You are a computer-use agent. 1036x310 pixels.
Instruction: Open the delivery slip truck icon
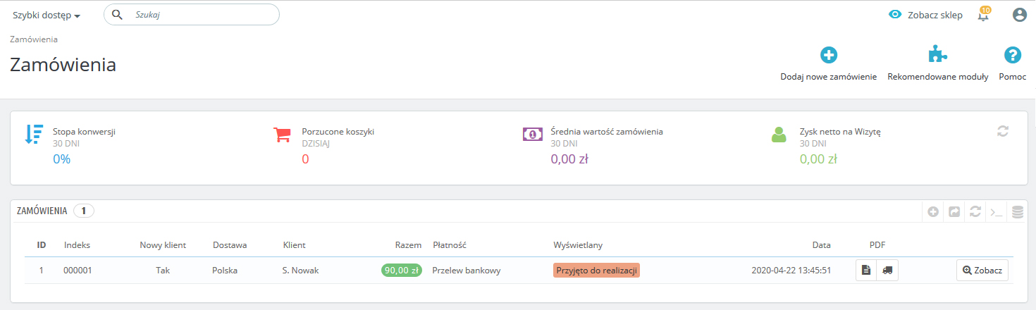pyautogui.click(x=887, y=271)
